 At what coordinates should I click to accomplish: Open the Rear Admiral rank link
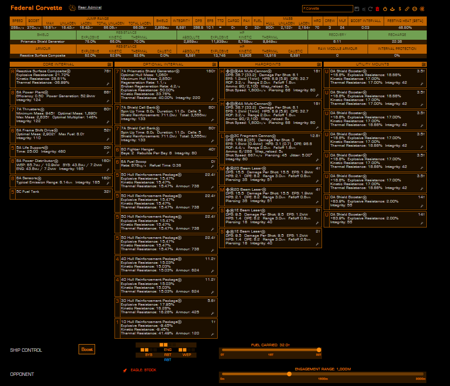[90, 8]
